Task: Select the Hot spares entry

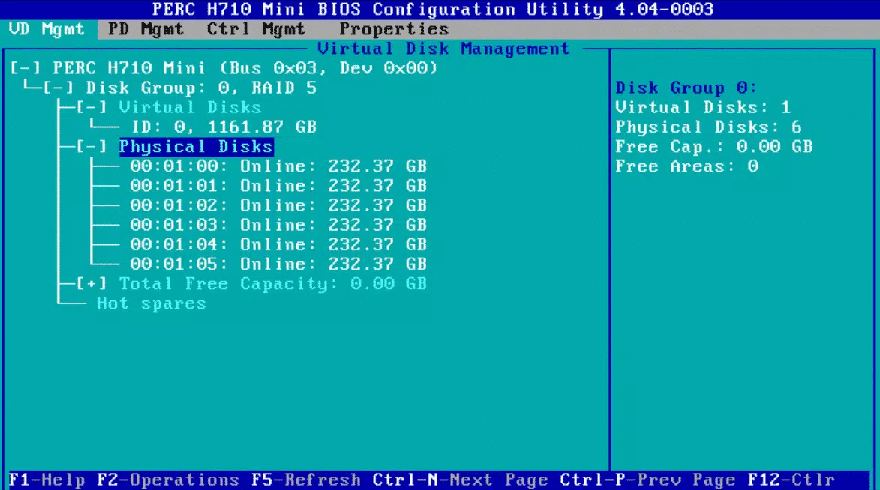Action: (152, 304)
